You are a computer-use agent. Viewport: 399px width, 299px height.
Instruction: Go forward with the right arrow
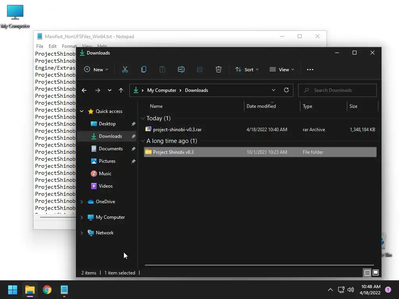[98, 90]
